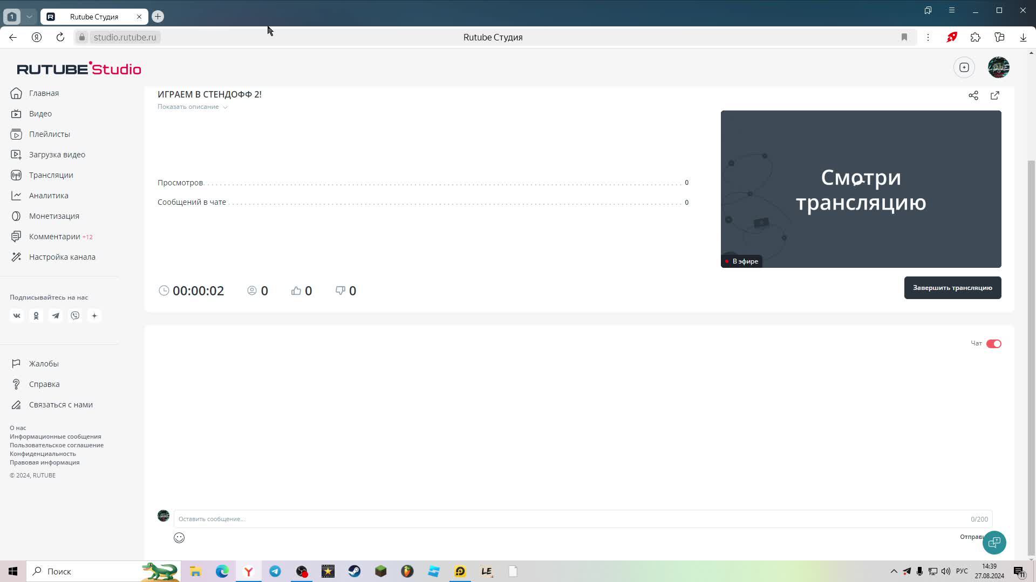Click Завершить трансляцию button
Screen dimensions: 1036x582
click(x=953, y=288)
